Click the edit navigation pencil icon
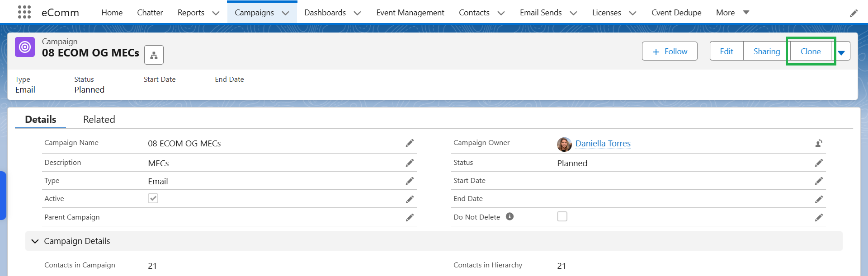This screenshot has width=868, height=276. click(854, 13)
